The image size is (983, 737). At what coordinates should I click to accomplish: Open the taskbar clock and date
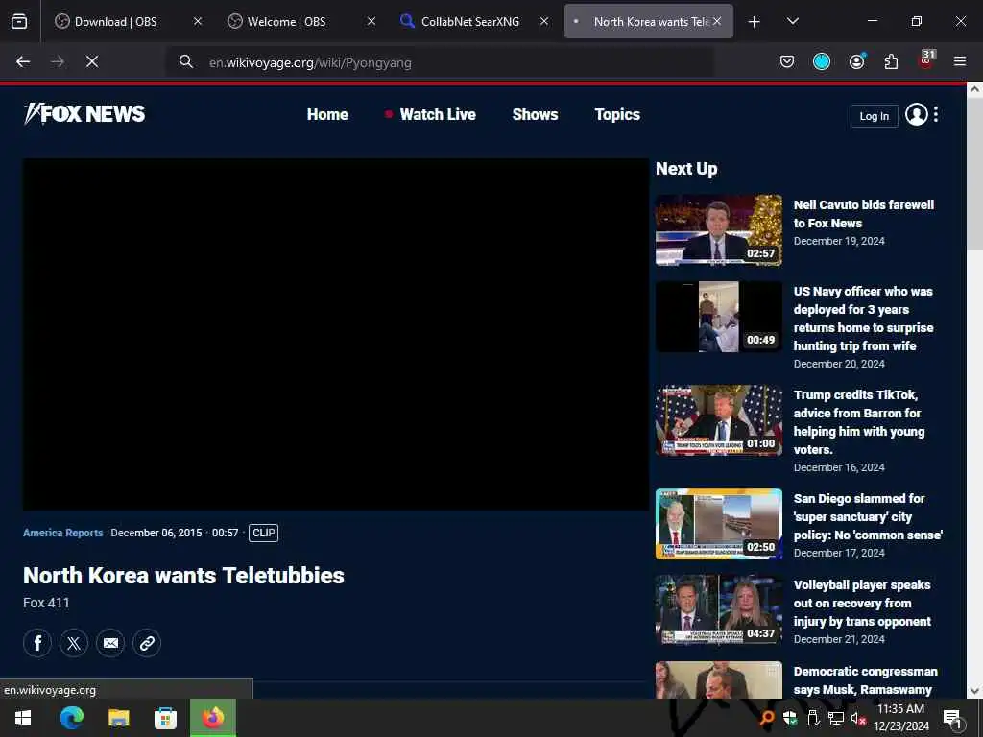(x=900, y=718)
